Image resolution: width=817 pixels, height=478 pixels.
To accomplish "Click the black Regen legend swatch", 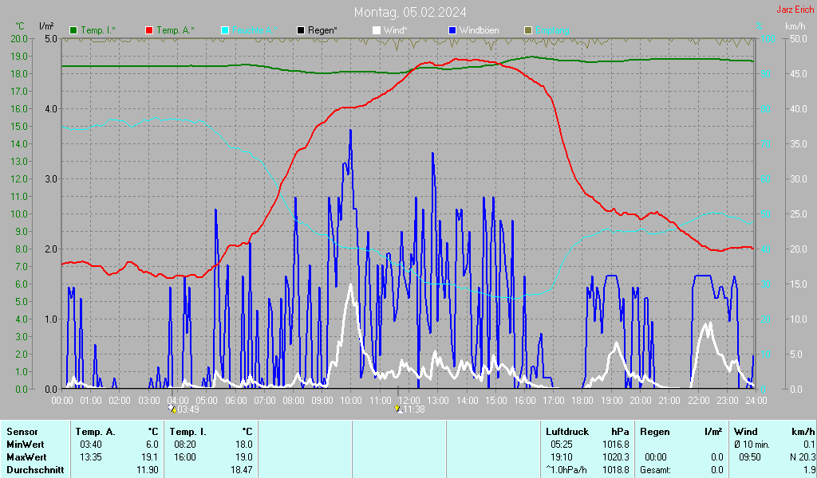I will click(x=301, y=30).
